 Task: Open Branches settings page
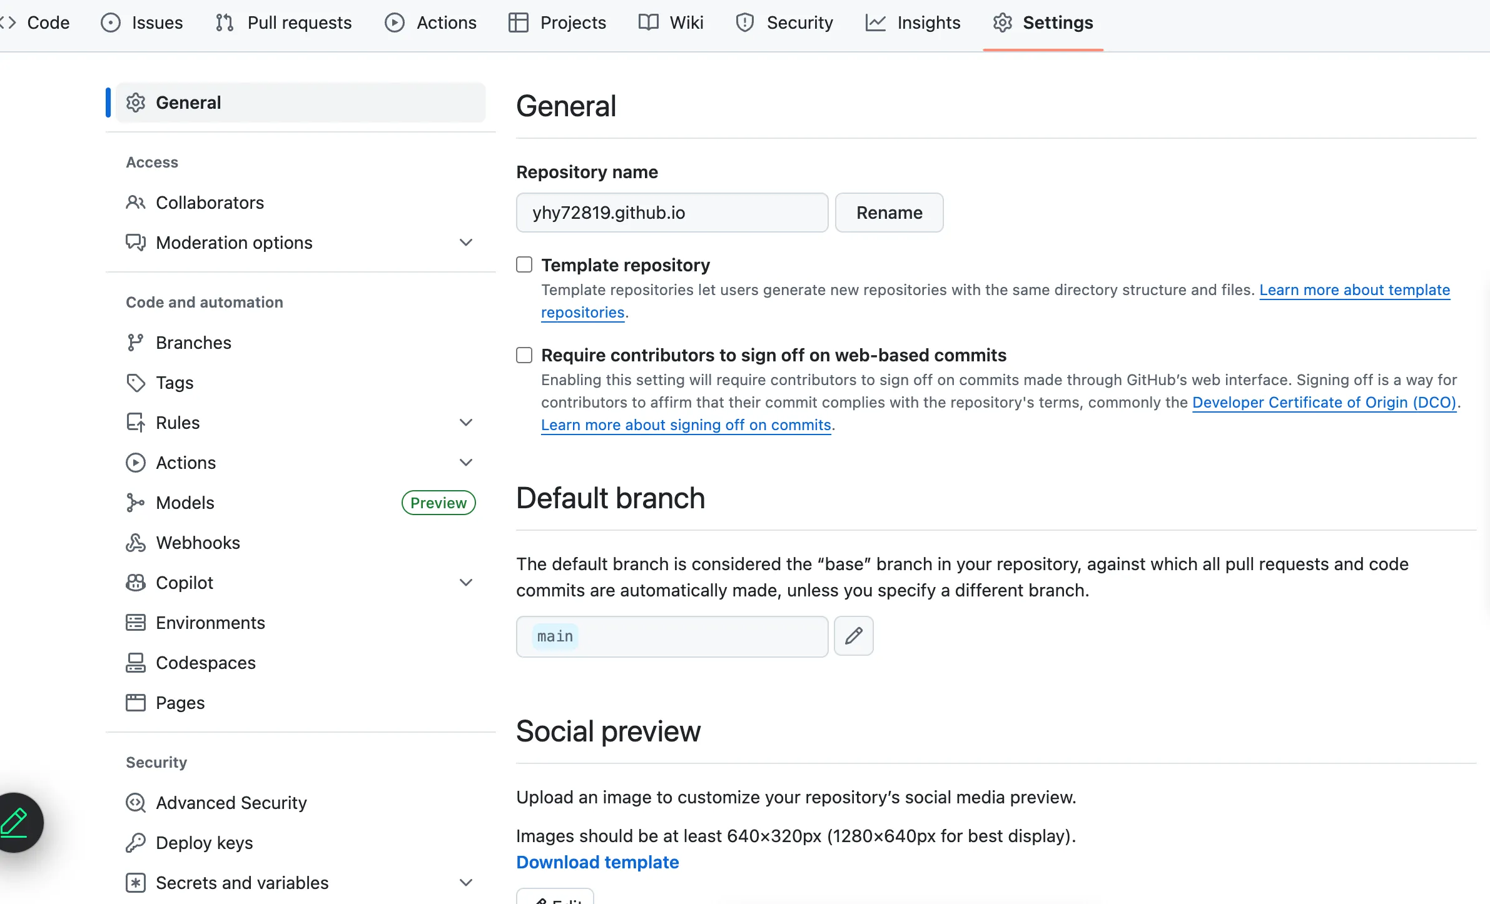click(x=301, y=343)
